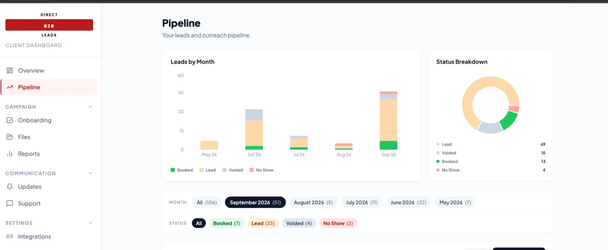
Task: Filter by August 2026 (5)
Action: (313, 203)
